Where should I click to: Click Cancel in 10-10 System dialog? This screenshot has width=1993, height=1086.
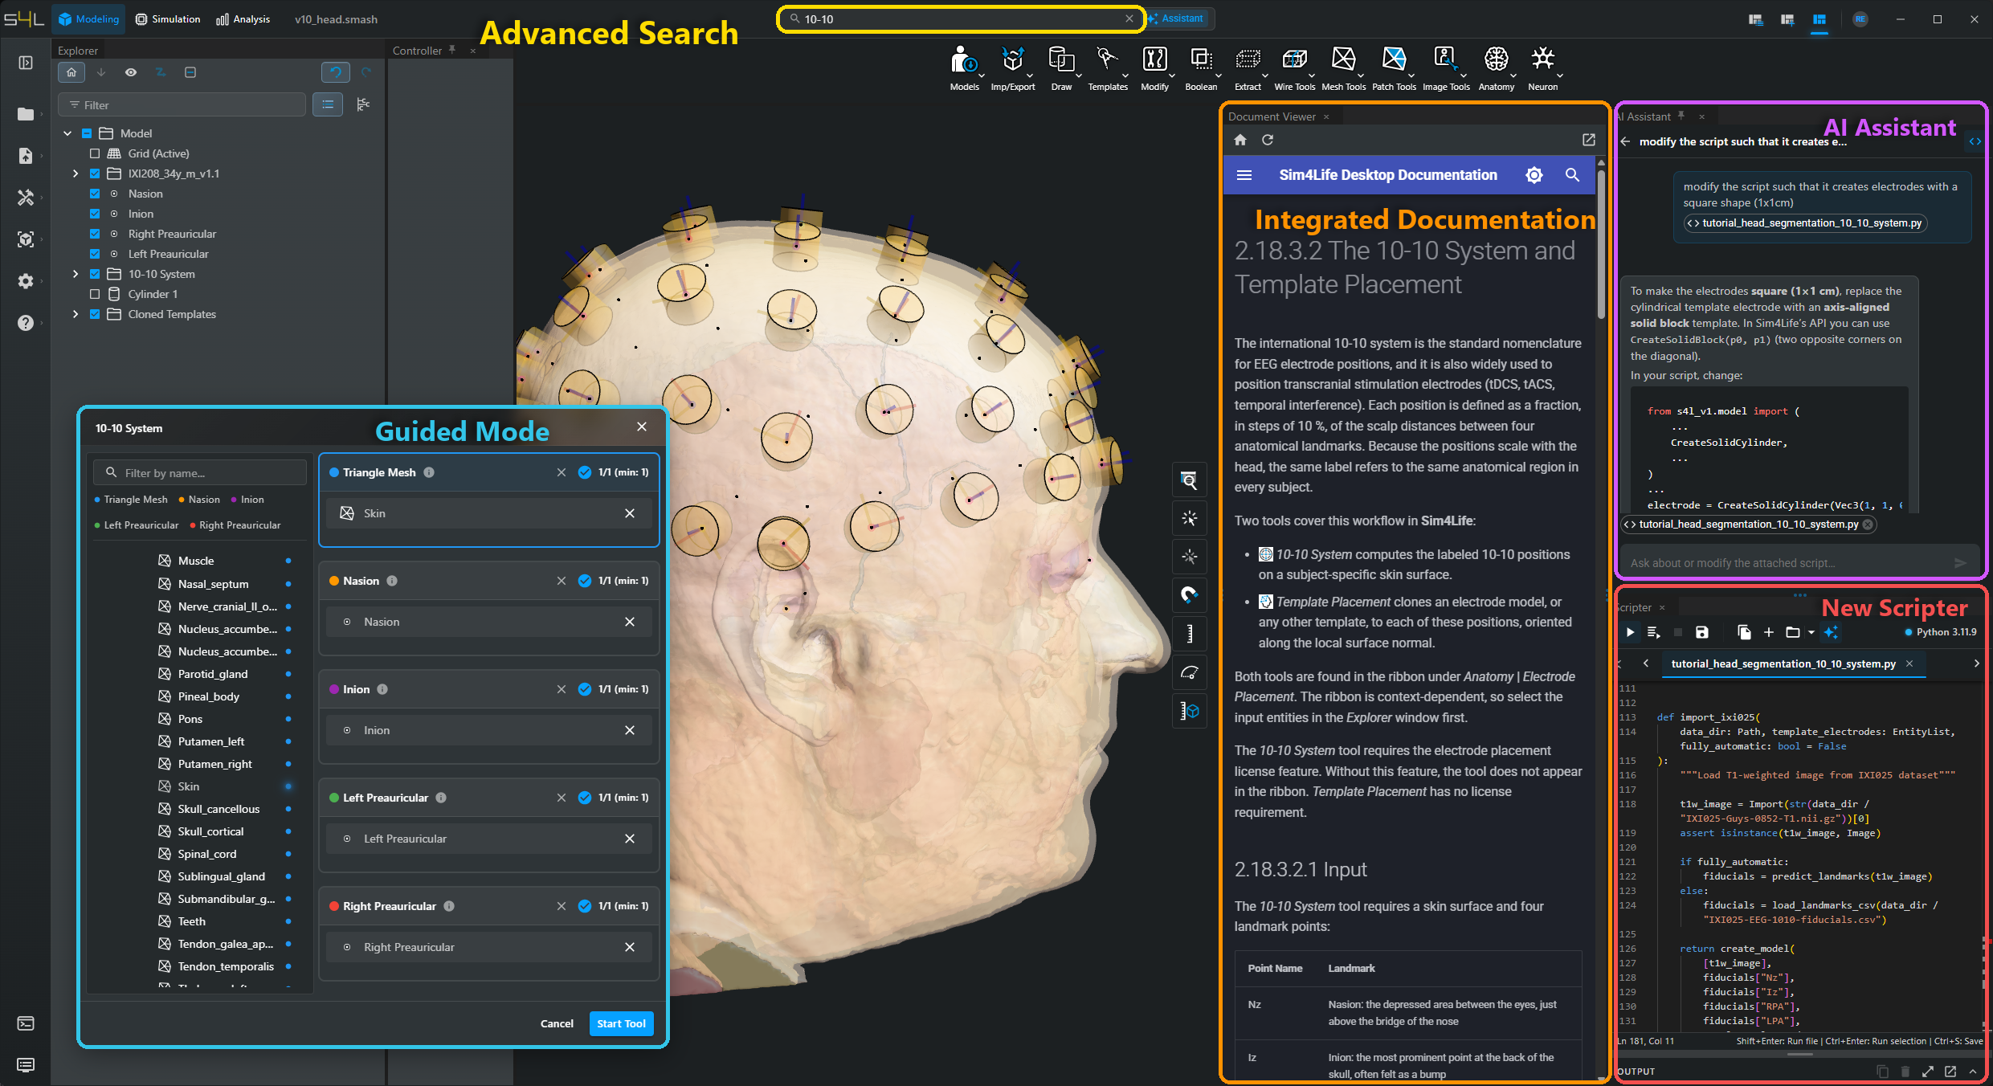557,1023
